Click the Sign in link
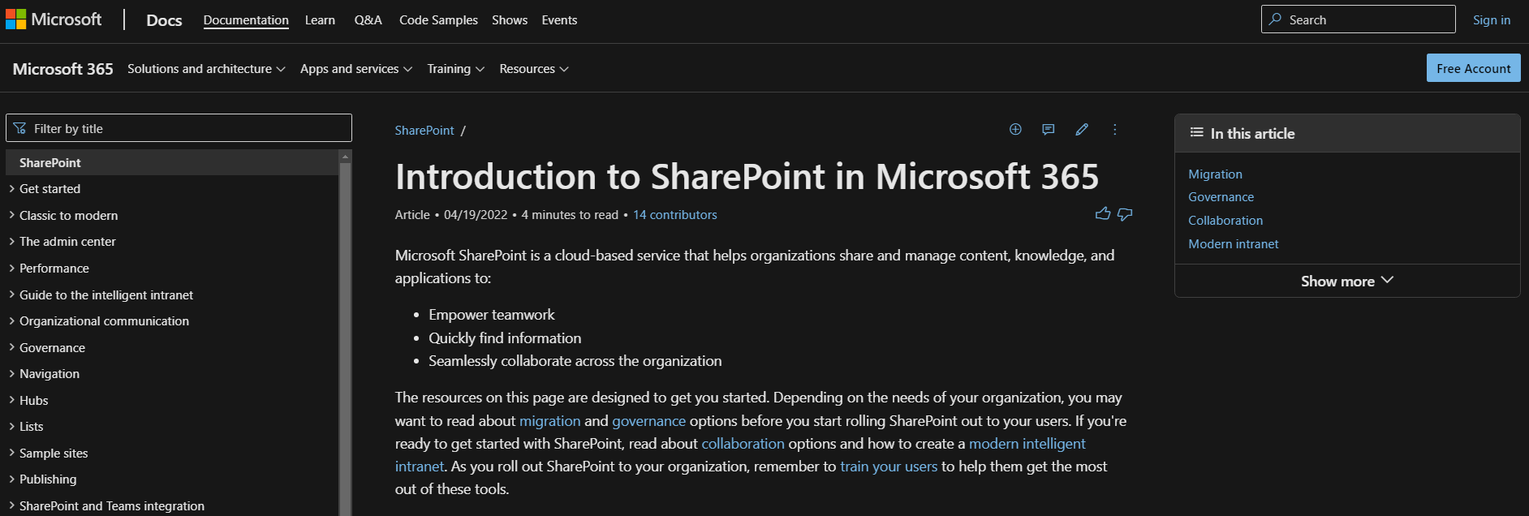 coord(1492,20)
